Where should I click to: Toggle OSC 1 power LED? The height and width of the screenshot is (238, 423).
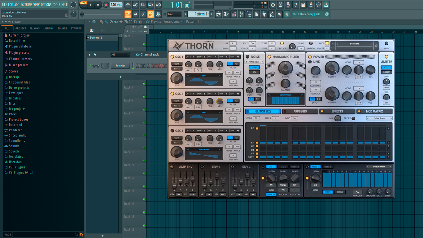(x=172, y=57)
